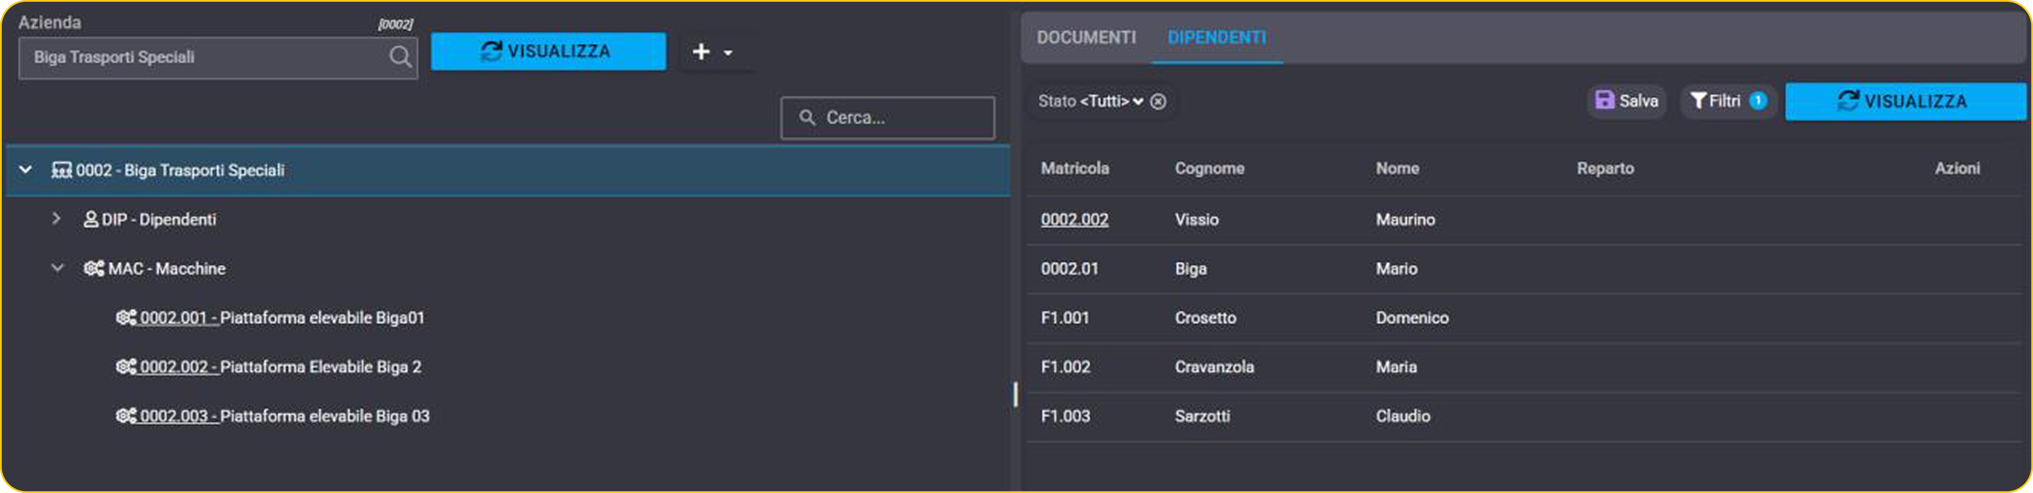Select the 0002 - Biga Trasporti Speciali row

(x=508, y=171)
